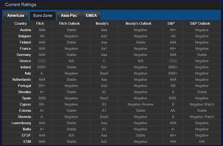Click the S&P column header

pos(171,24)
